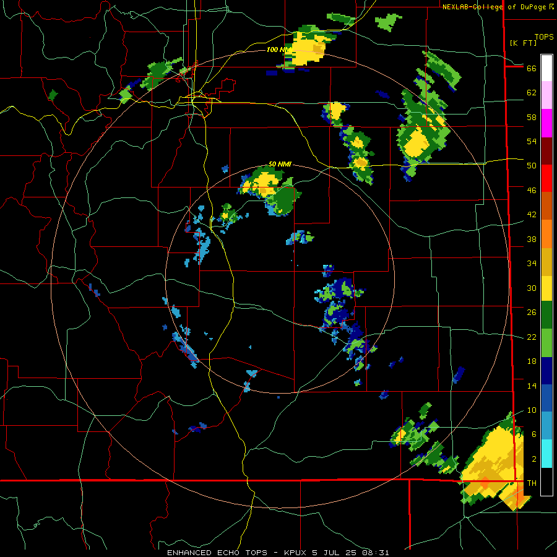Click the "100 NMI" range ring label
The height and width of the screenshot is (557, 557).
click(x=278, y=50)
